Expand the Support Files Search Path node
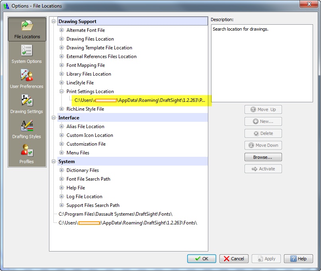 [61, 205]
